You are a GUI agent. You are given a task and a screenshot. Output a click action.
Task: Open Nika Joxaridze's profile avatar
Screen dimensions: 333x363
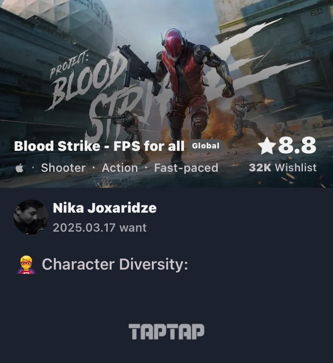coord(31,217)
